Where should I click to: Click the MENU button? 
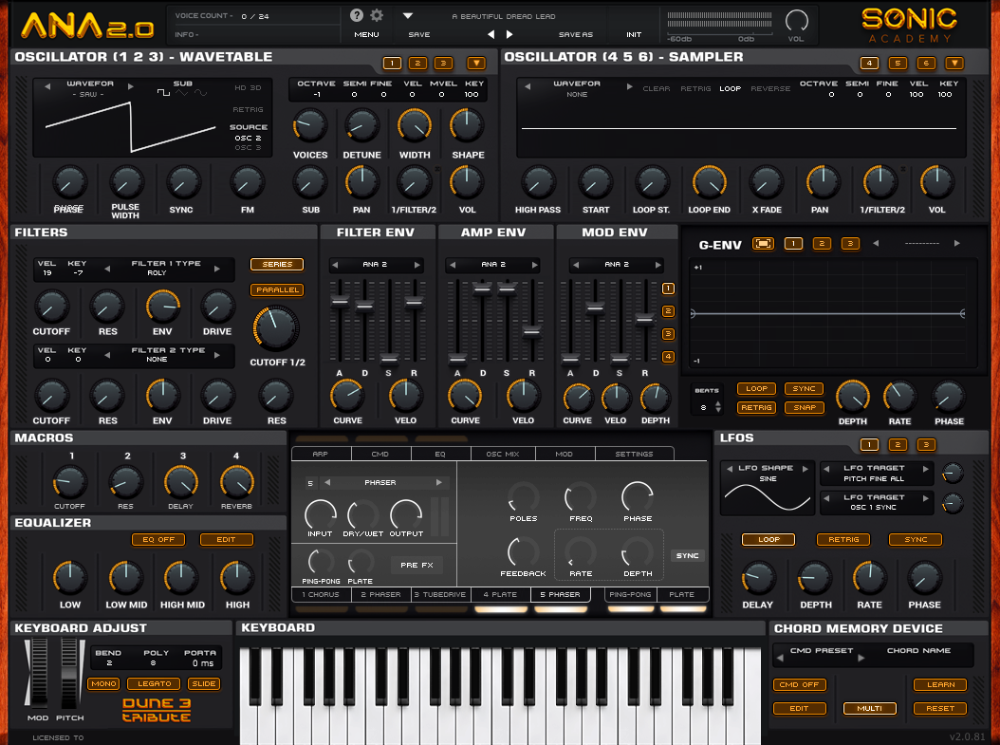[367, 34]
